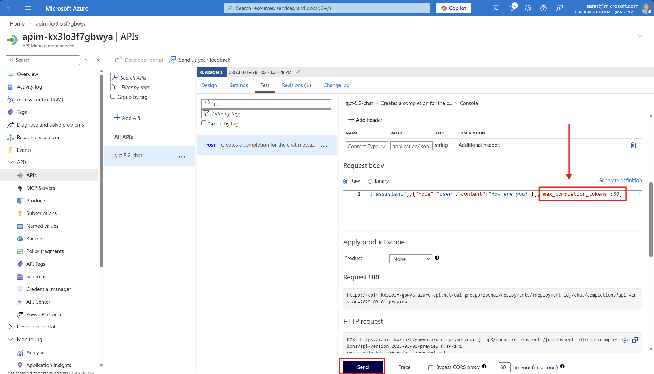Open Activity log in the sidebar
Viewport: 654px width, 374px height.
(x=30, y=87)
